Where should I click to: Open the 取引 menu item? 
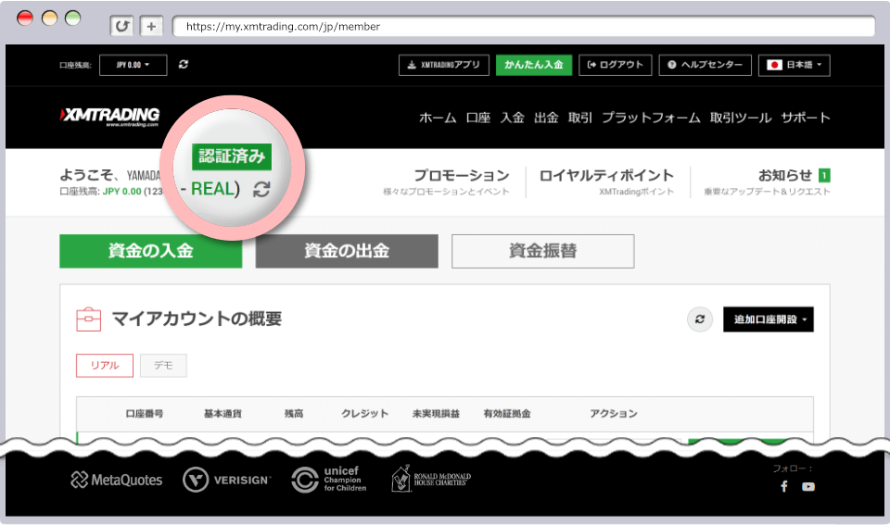point(580,118)
